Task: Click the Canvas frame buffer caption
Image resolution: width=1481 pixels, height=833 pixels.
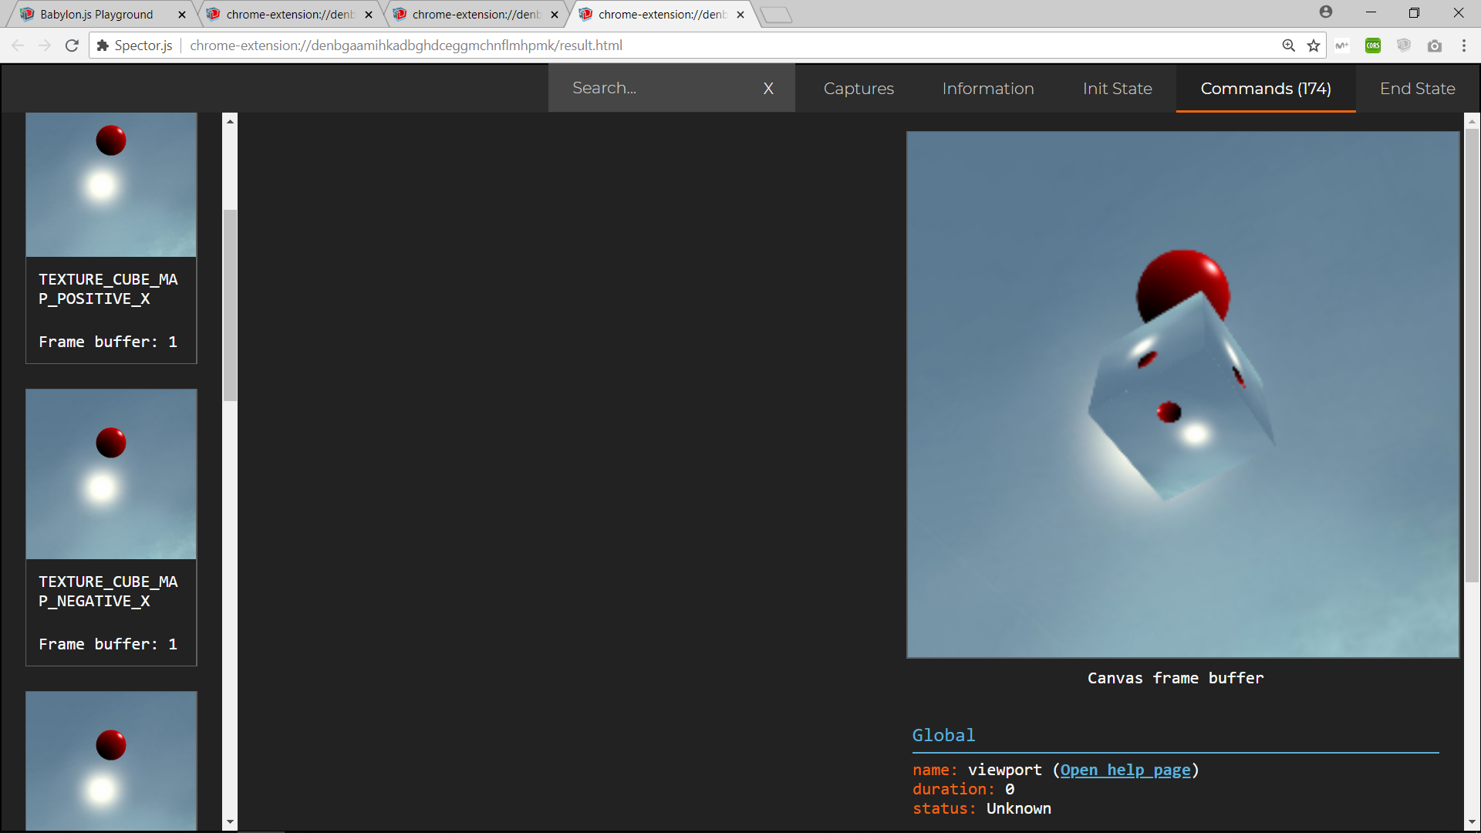Action: [1176, 678]
